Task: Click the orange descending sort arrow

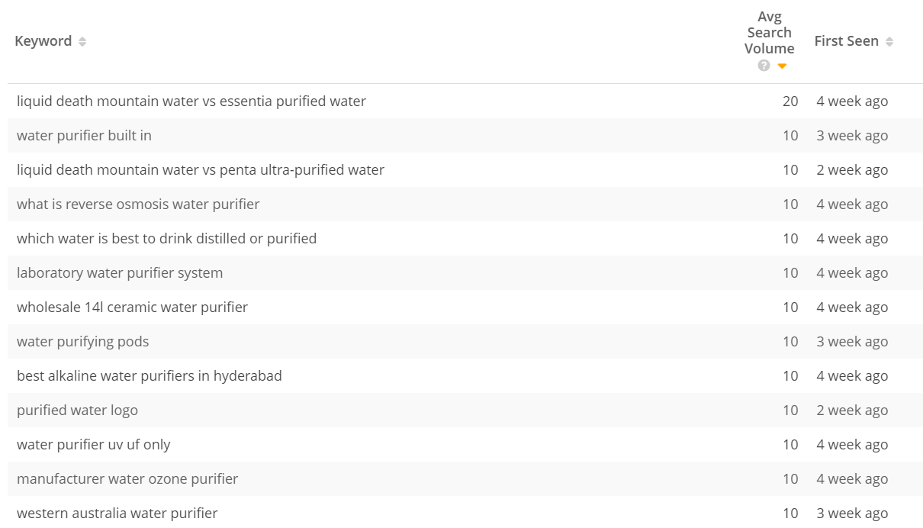Action: coord(782,66)
